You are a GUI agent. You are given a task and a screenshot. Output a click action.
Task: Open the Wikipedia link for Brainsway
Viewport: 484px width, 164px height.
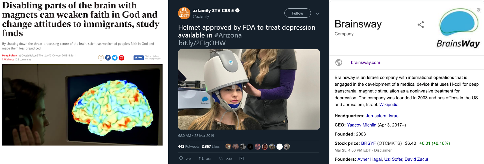[x=389, y=105]
